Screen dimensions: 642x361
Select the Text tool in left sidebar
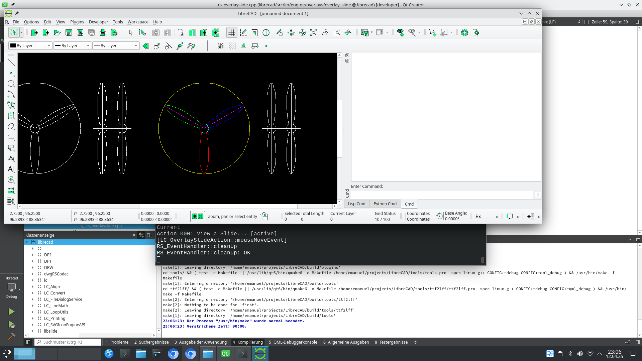[x=11, y=169]
